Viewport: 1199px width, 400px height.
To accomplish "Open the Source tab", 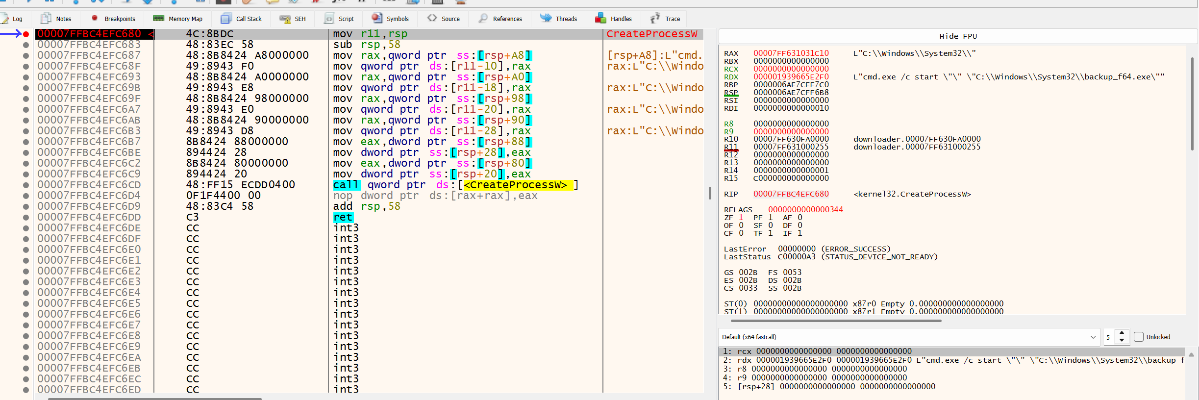I will coord(444,19).
